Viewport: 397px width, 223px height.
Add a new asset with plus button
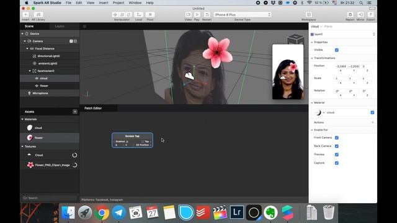(75, 111)
